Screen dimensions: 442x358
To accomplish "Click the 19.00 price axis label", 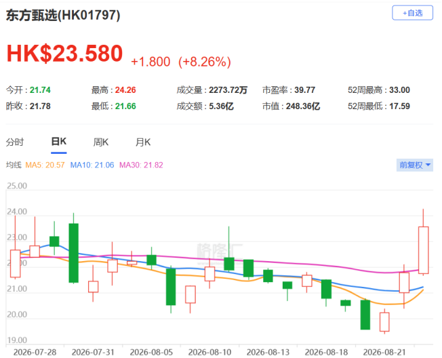I will point(17,340).
